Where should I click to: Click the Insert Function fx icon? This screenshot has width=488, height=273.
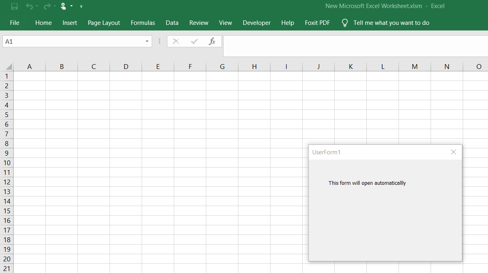point(212,41)
